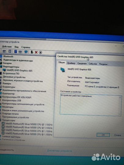Select Intel(R) UHD Graphics 605 in device tree
The height and width of the screenshot is (165, 124).
point(20,70)
